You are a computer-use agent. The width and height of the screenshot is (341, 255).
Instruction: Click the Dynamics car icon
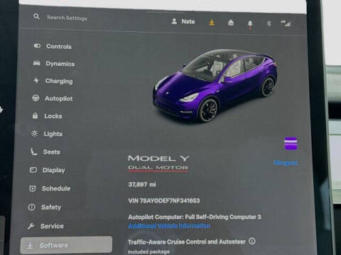(36, 63)
